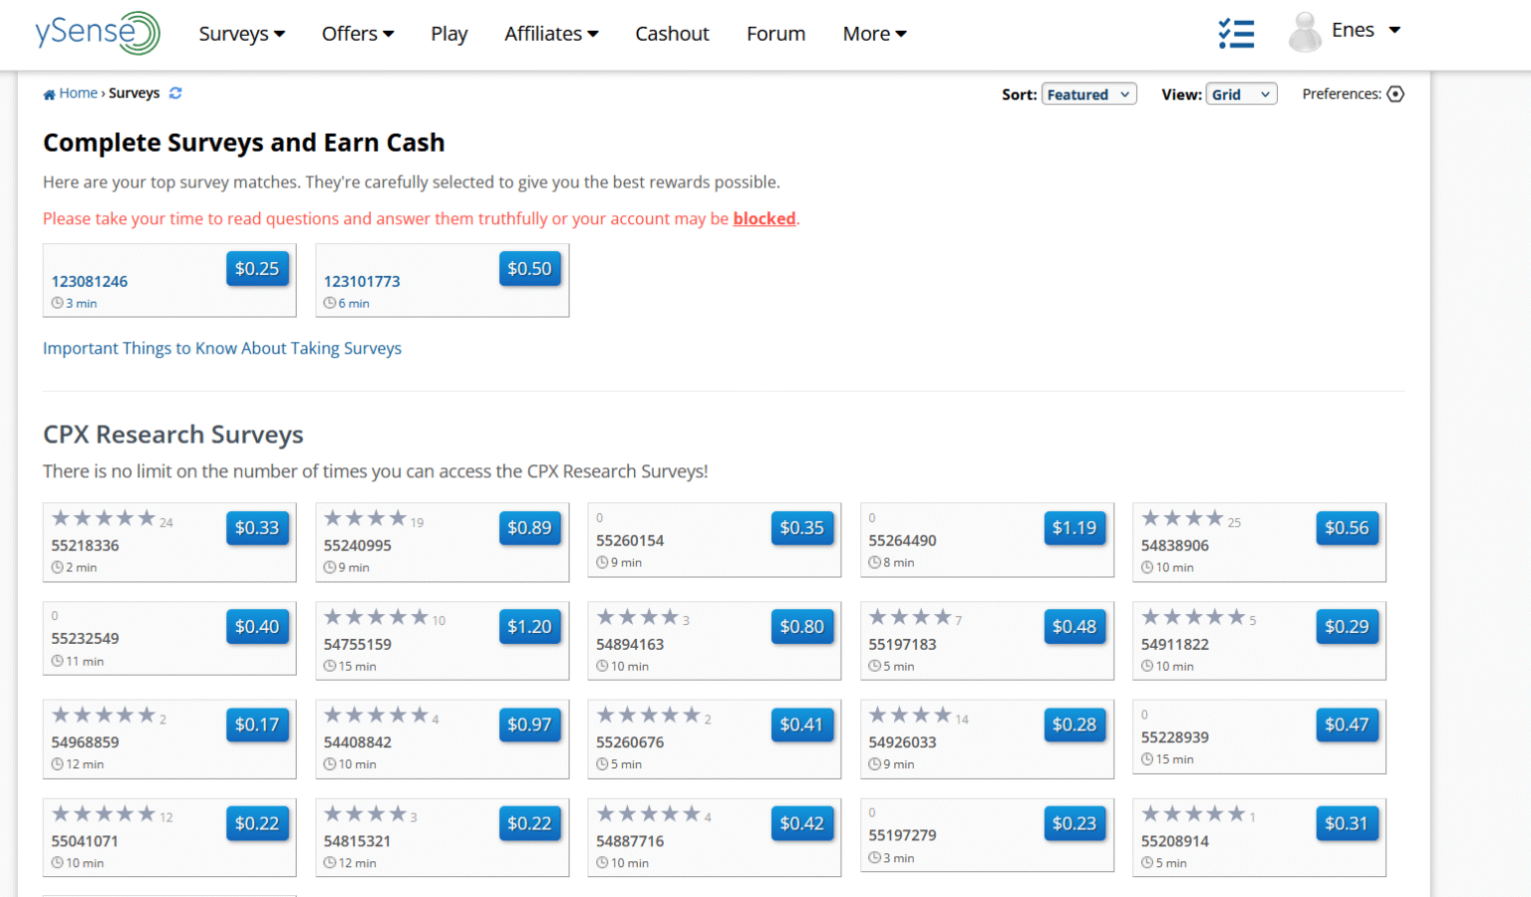Click the clock icon on survey 123081246
This screenshot has height=897, width=1531.
[57, 303]
